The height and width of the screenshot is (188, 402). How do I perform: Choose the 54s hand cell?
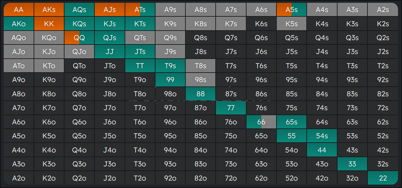point(322,136)
